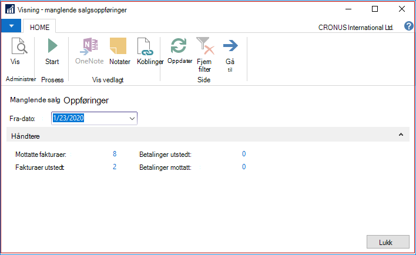The width and height of the screenshot is (416, 255).
Task: Click the Oppføringer heading text
Action: click(86, 100)
